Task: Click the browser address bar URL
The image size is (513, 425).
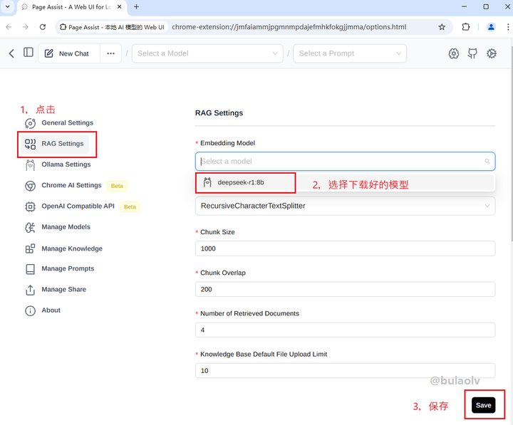Action: 289,27
